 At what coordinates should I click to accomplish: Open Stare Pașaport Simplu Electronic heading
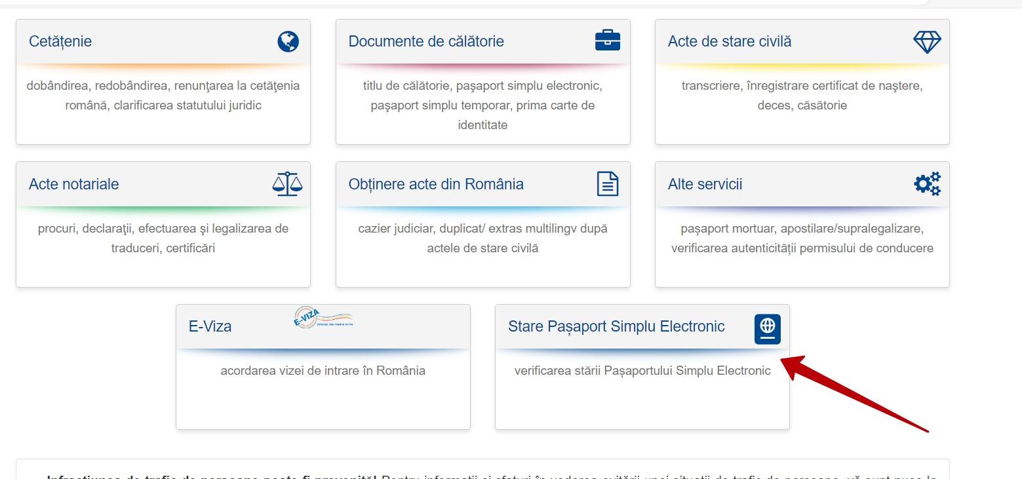point(616,326)
